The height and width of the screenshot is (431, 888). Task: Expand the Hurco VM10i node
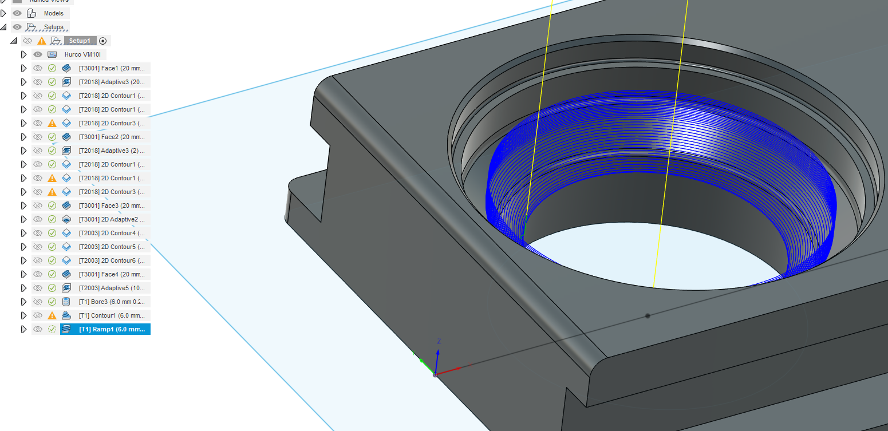23,54
